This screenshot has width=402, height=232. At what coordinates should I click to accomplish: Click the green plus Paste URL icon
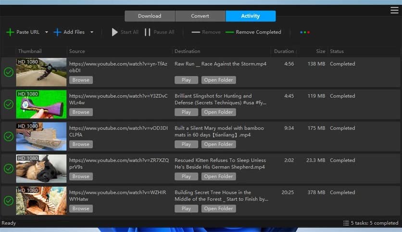[x=10, y=32]
